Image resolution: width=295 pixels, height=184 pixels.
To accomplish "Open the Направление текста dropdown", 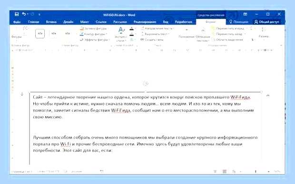I will pos(157,28).
